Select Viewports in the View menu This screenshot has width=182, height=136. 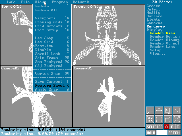pyautogui.click(x=45, y=18)
